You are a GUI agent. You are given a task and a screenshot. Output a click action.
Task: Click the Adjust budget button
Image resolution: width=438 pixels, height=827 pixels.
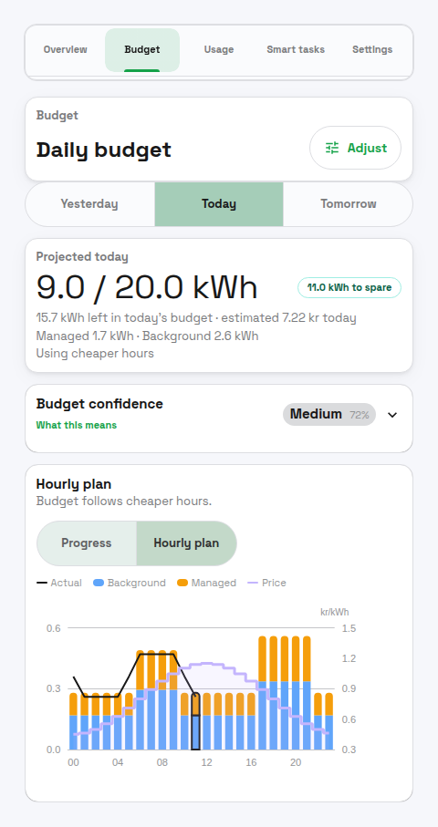click(355, 148)
